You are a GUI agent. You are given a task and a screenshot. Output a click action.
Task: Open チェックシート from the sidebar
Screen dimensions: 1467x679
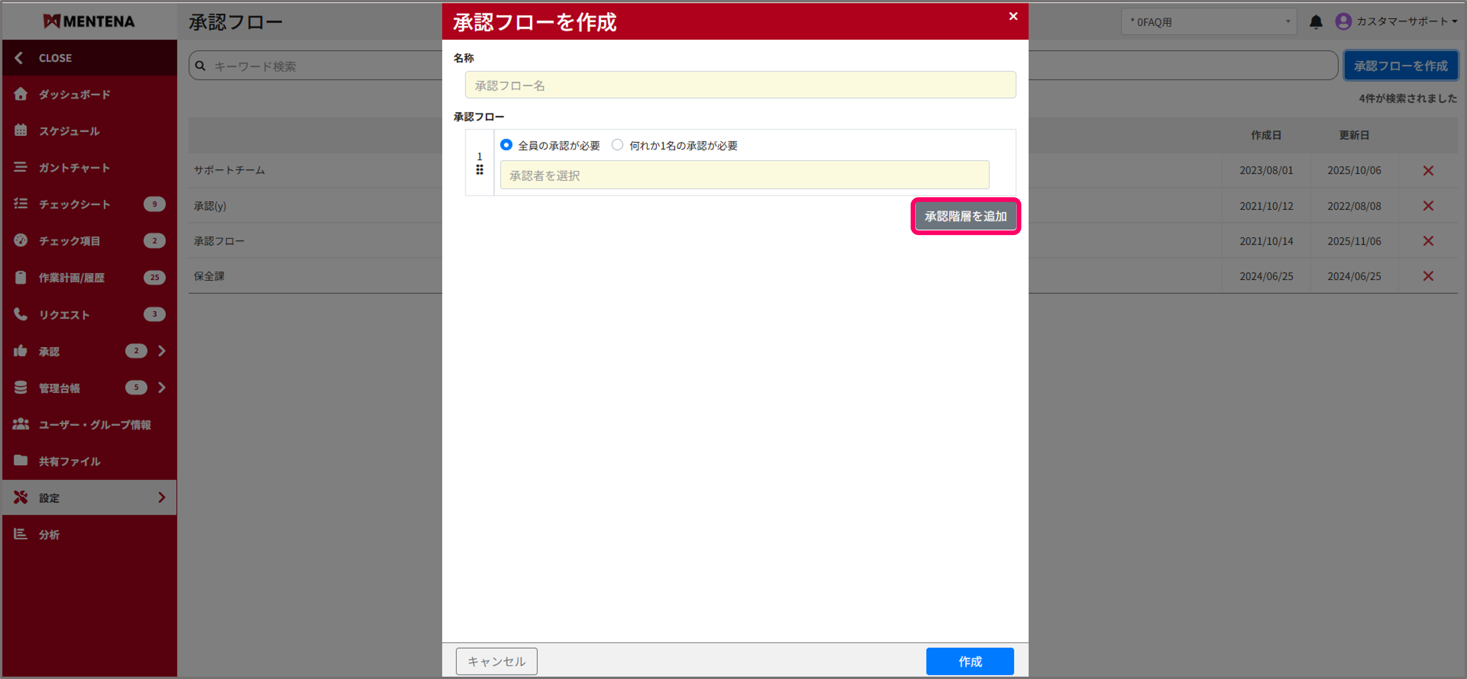click(x=21, y=204)
